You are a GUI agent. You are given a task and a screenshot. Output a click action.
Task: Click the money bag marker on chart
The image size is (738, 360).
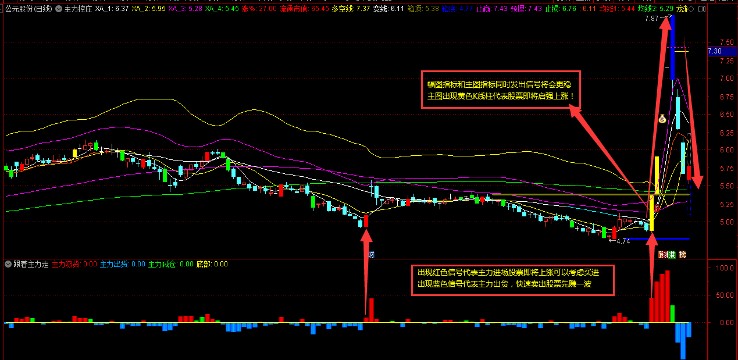tap(662, 118)
